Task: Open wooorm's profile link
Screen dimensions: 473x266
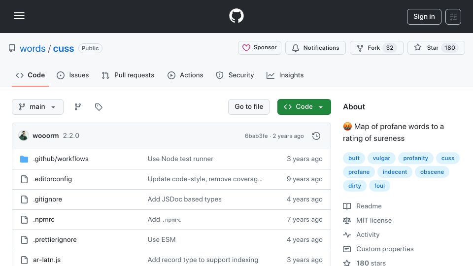Action: pyautogui.click(x=45, y=136)
